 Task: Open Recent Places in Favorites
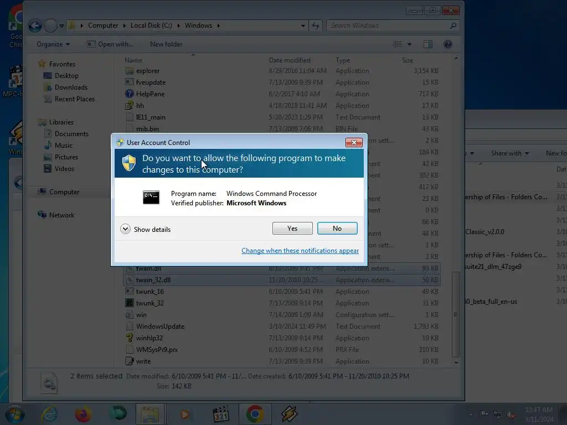point(75,99)
